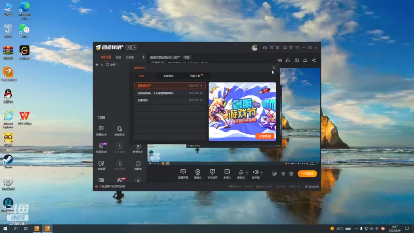Toggle visibility eye of 全屏 1 source
This screenshot has height=233, width=414.
[x=97, y=64]
